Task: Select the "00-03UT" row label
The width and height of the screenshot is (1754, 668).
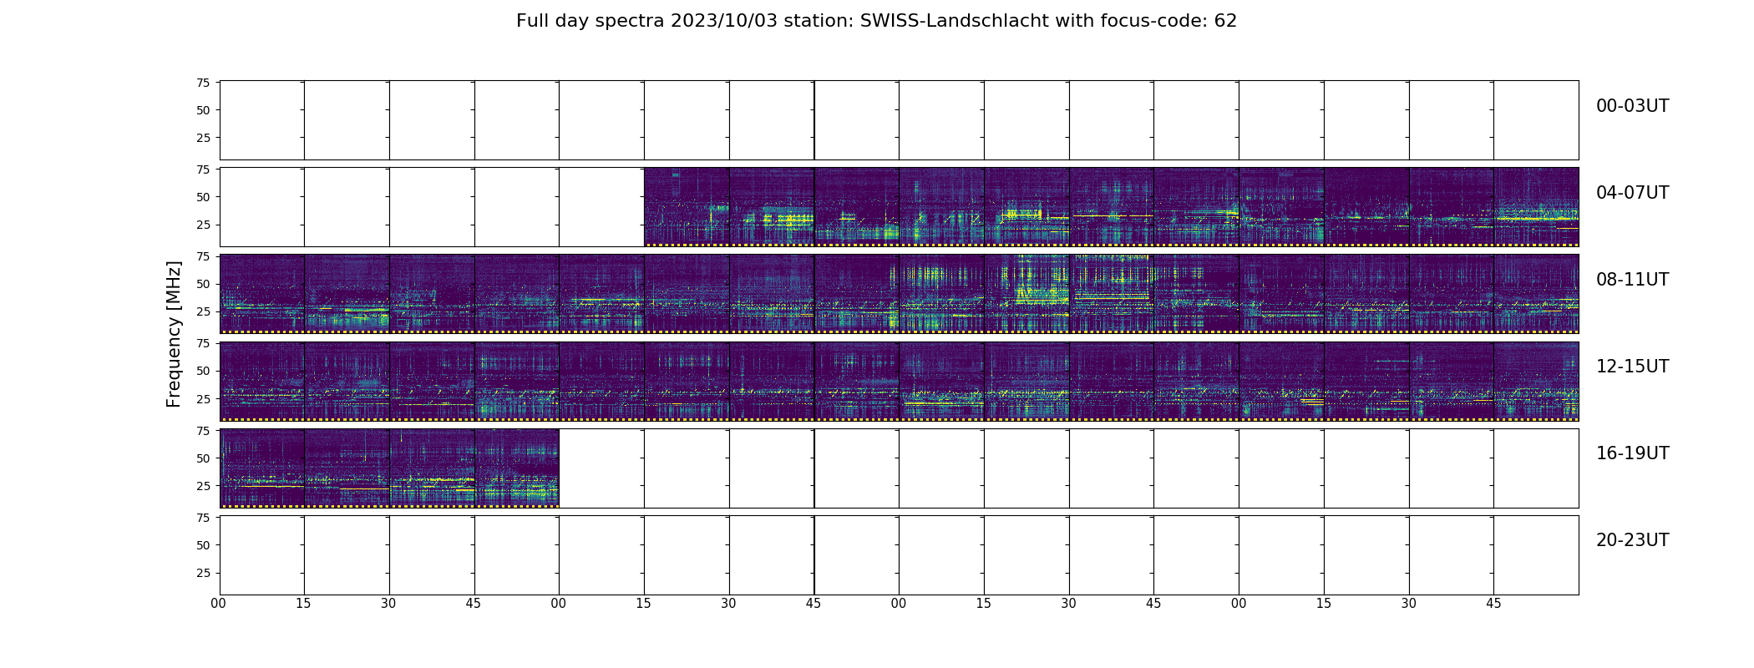Action: click(x=1632, y=106)
